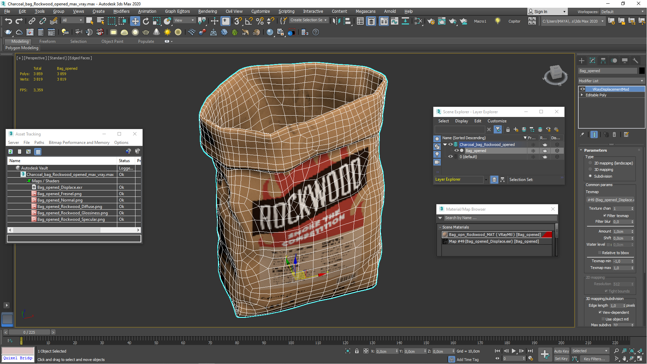Click the Bag_opened object color swatch
This screenshot has height=364, width=647.
tap(642, 71)
